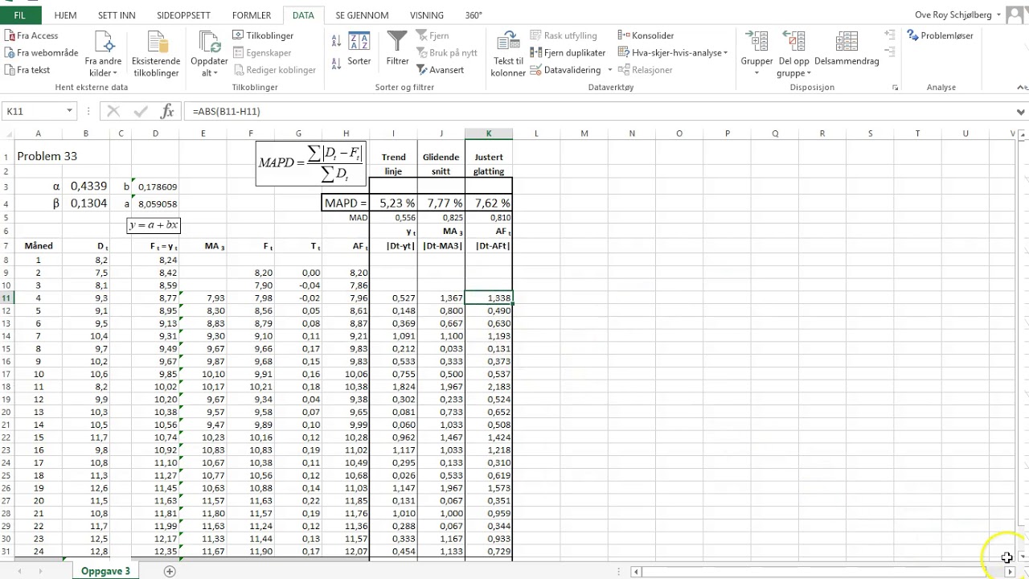The image size is (1029, 579).
Task: Click the Name Box showing K11
Action: pos(32,111)
